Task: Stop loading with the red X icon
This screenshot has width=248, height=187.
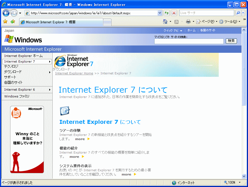Action: tap(174, 13)
